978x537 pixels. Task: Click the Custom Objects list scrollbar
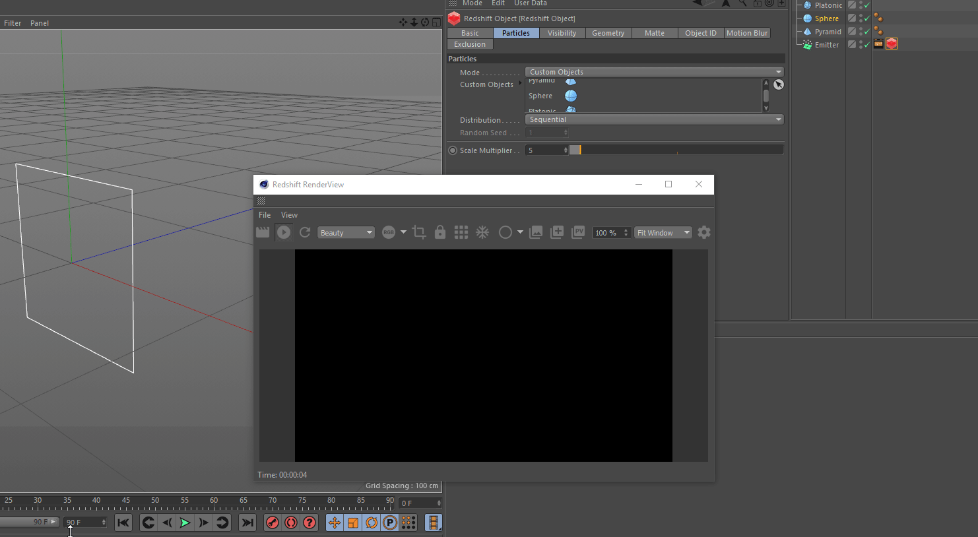(x=766, y=96)
